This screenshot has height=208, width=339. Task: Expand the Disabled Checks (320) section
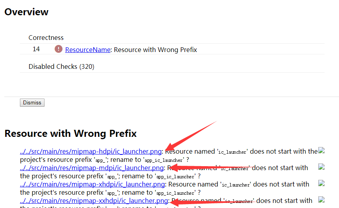[61, 66]
